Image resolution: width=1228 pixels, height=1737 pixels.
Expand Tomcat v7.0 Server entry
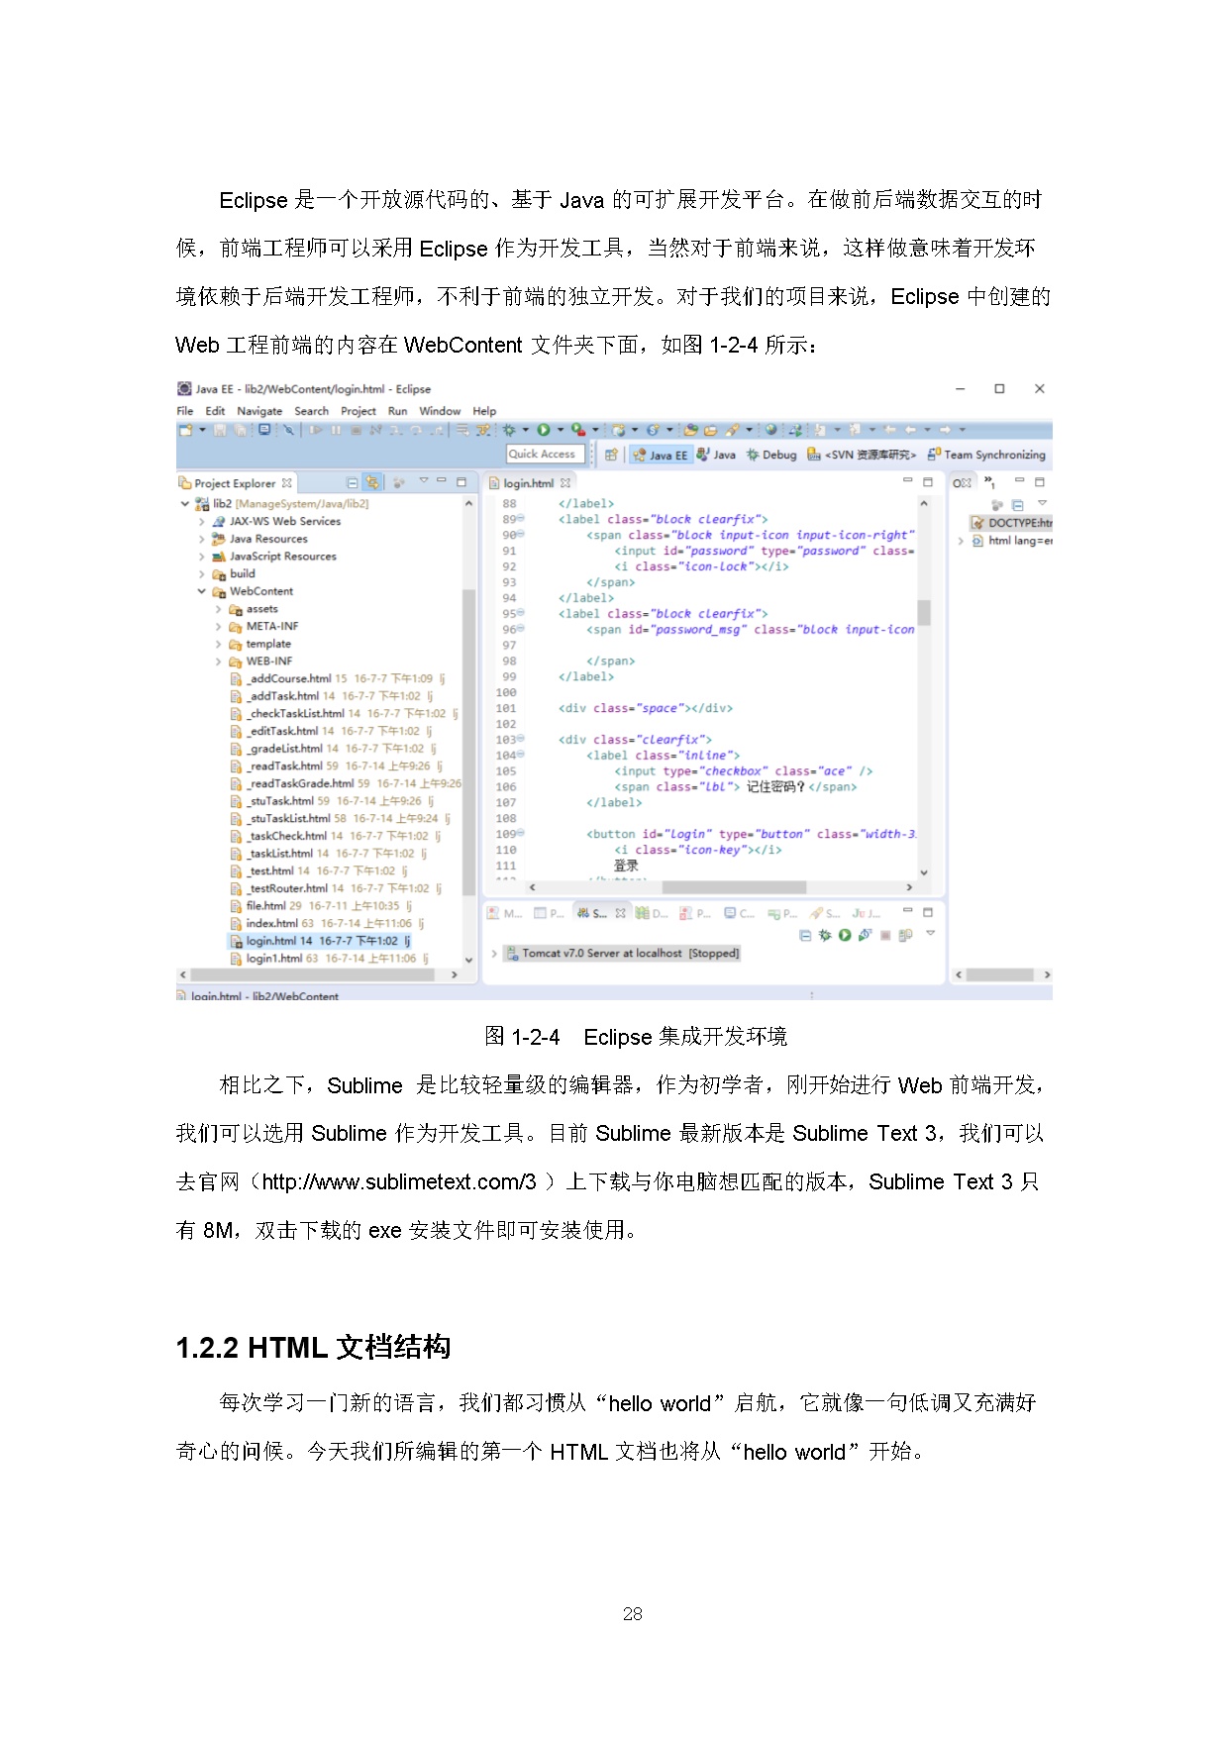point(494,953)
